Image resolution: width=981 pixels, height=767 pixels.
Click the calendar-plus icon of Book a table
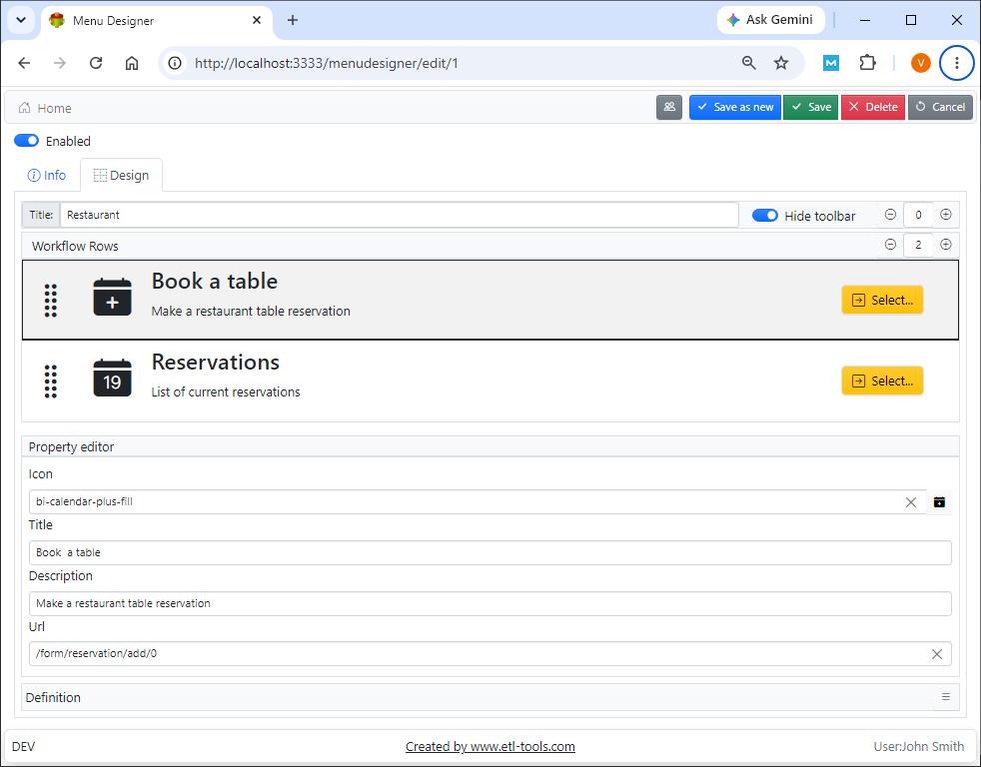pos(113,298)
